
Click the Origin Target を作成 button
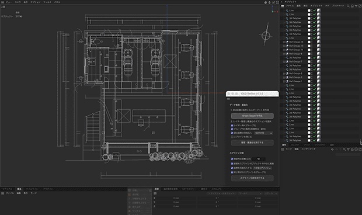click(252, 116)
